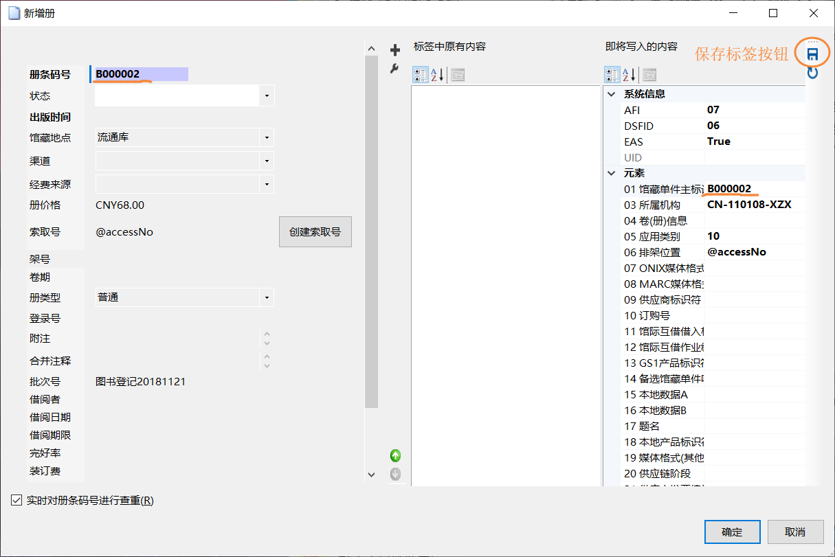
Task: Click the 新增册 window title icon
Action: pos(13,13)
